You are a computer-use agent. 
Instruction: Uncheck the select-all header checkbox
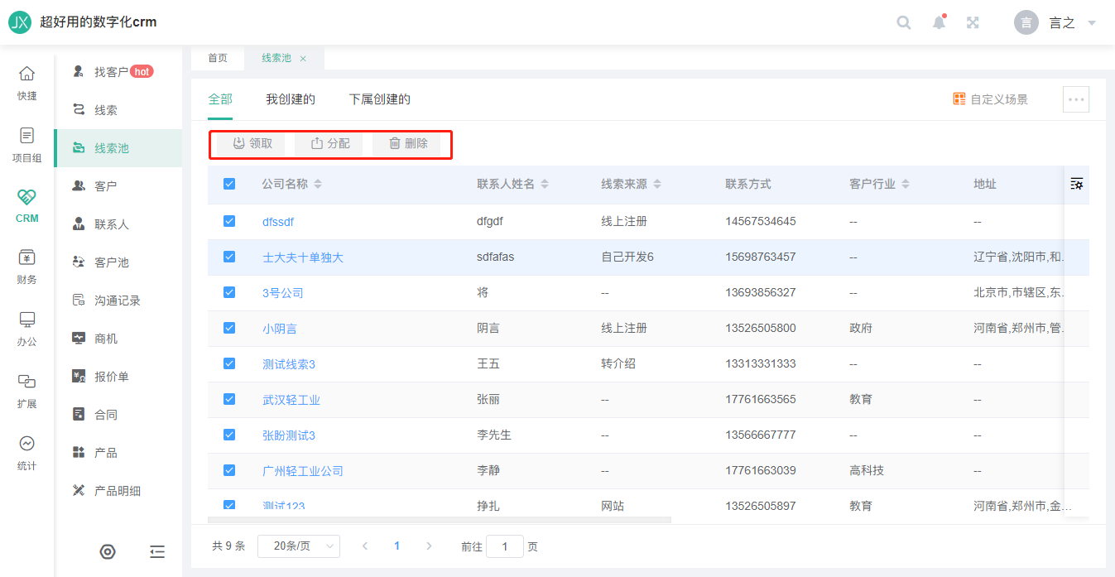(229, 184)
